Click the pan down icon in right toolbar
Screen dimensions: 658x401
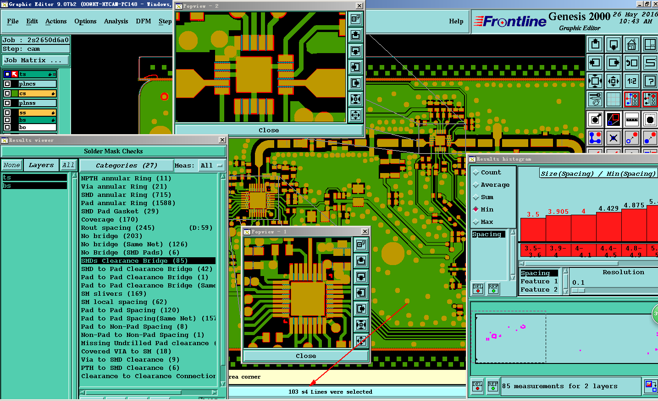coord(614,44)
